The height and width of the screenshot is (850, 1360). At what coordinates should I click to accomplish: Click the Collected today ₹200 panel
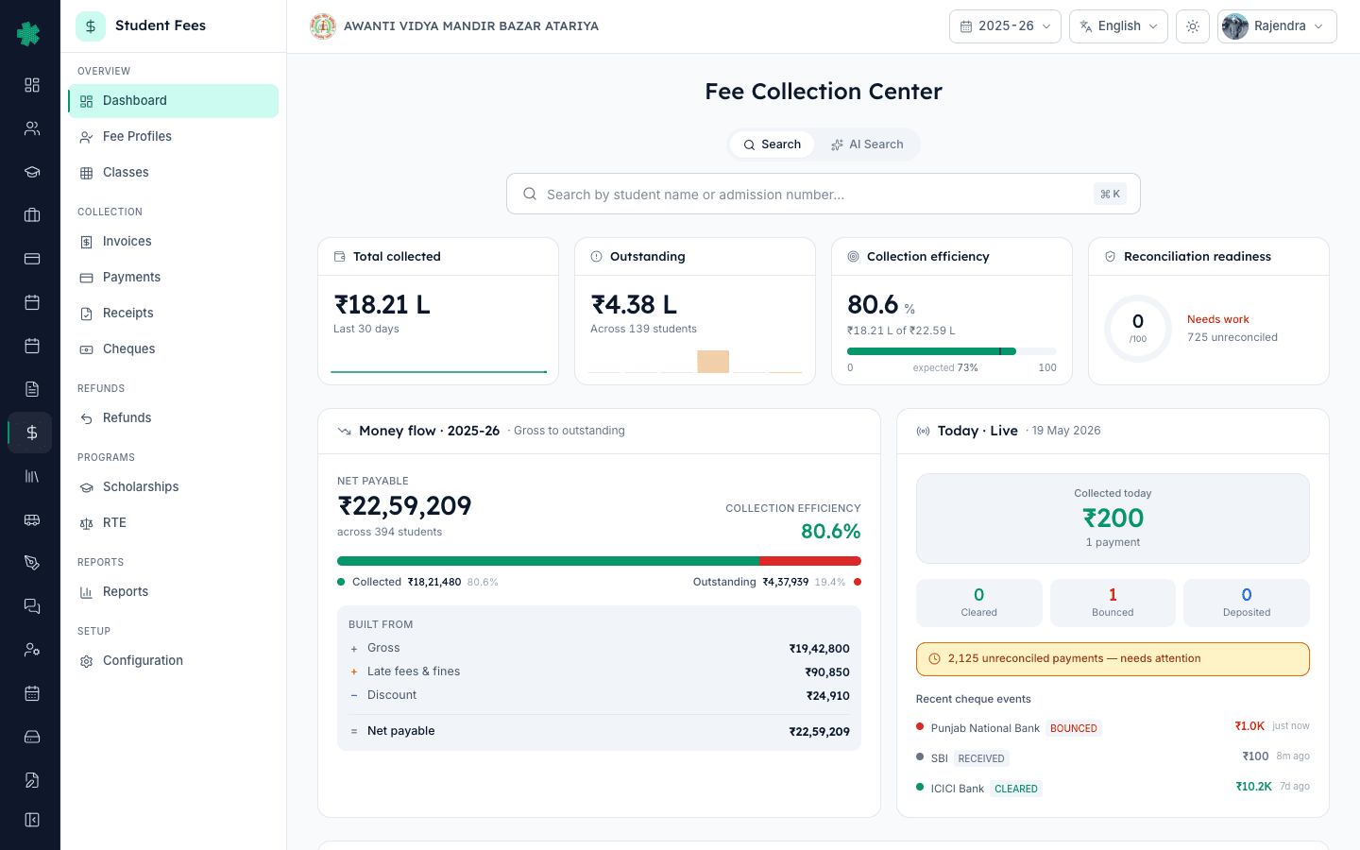coord(1113,518)
